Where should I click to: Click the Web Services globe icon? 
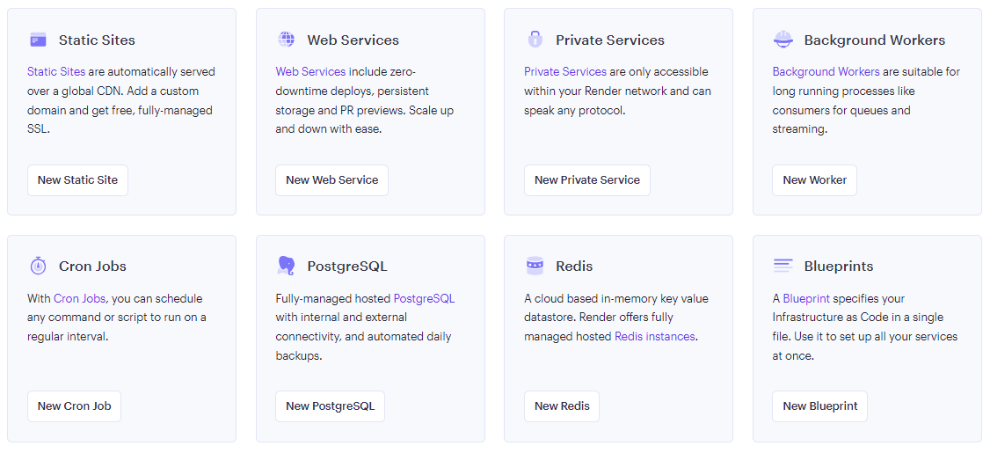286,40
